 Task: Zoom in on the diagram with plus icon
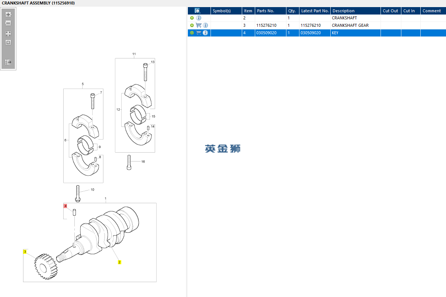(8, 14)
